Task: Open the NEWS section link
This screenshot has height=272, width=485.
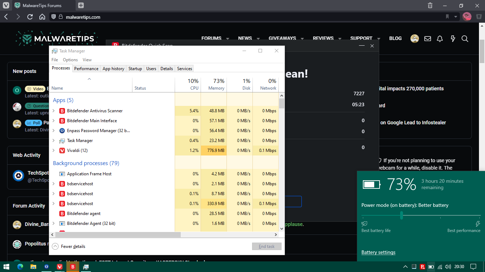Action: (245, 38)
